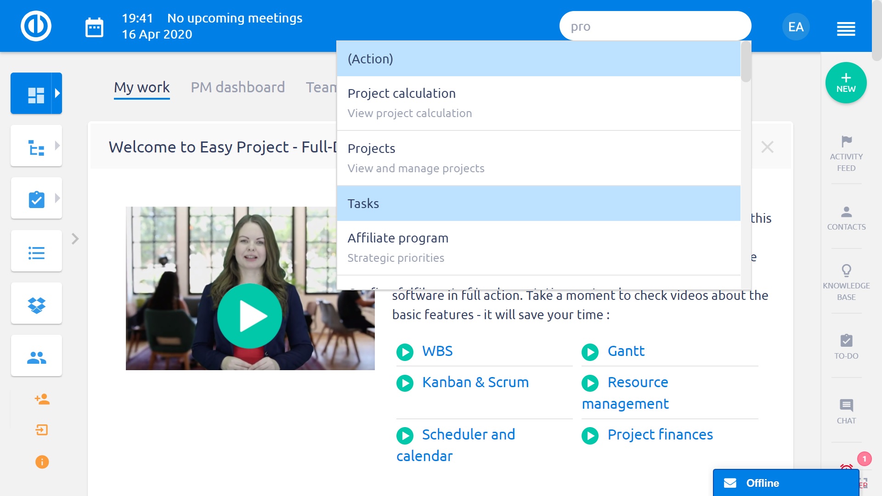Open the WBS video link
Screen dimensions: 882x496
(x=437, y=351)
